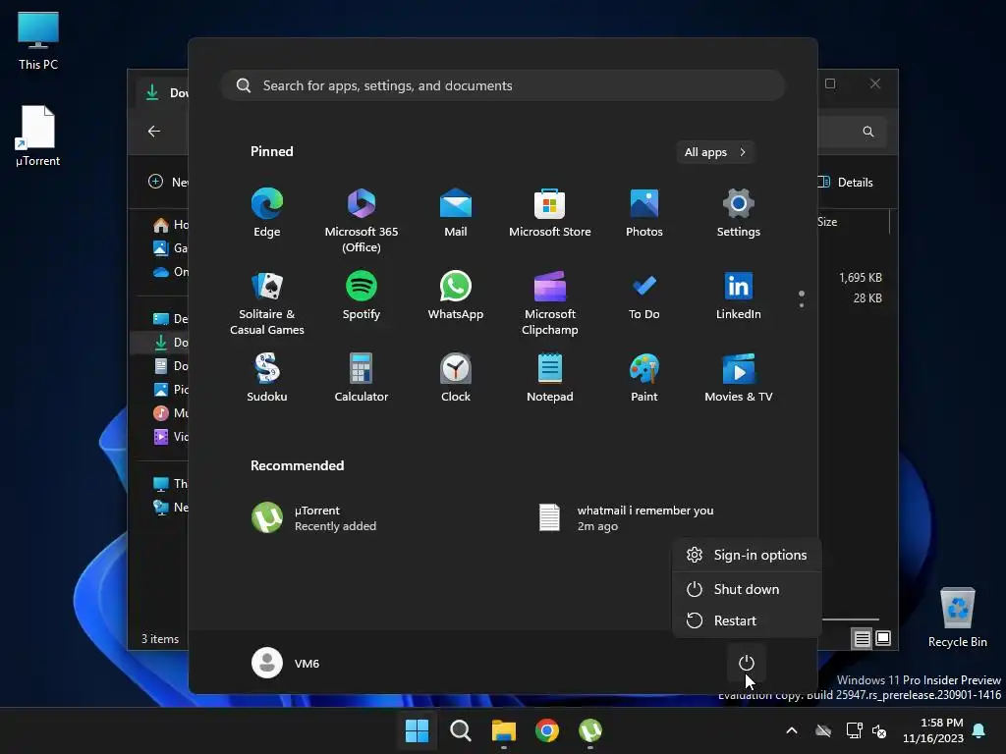The height and width of the screenshot is (754, 1006).
Task: Open the Paint app
Action: [x=644, y=378]
